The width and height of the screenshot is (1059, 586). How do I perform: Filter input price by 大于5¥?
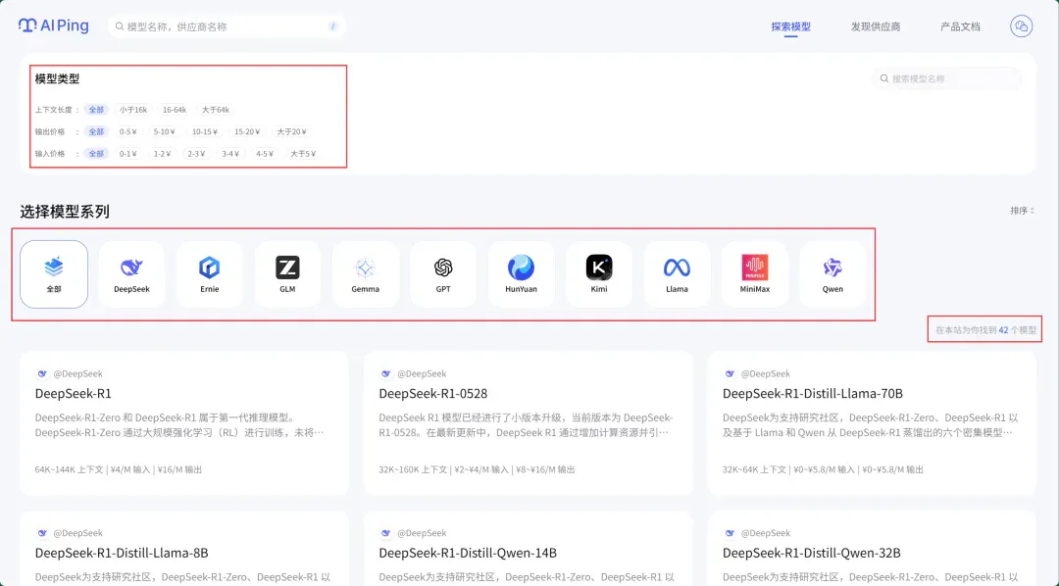(x=303, y=154)
